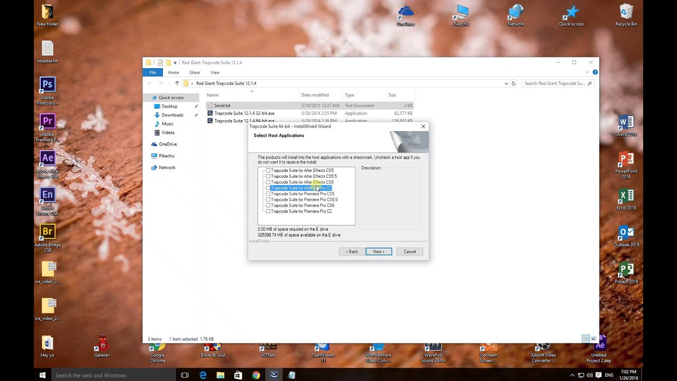Open the Network desktop icon

tap(516, 15)
